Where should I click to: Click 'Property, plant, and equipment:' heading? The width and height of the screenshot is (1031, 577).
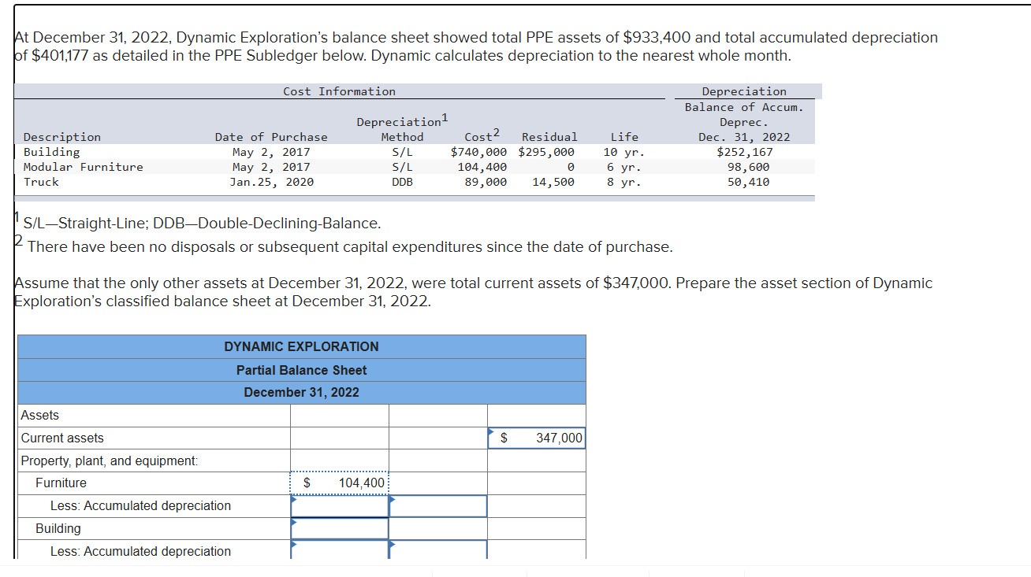click(x=110, y=460)
